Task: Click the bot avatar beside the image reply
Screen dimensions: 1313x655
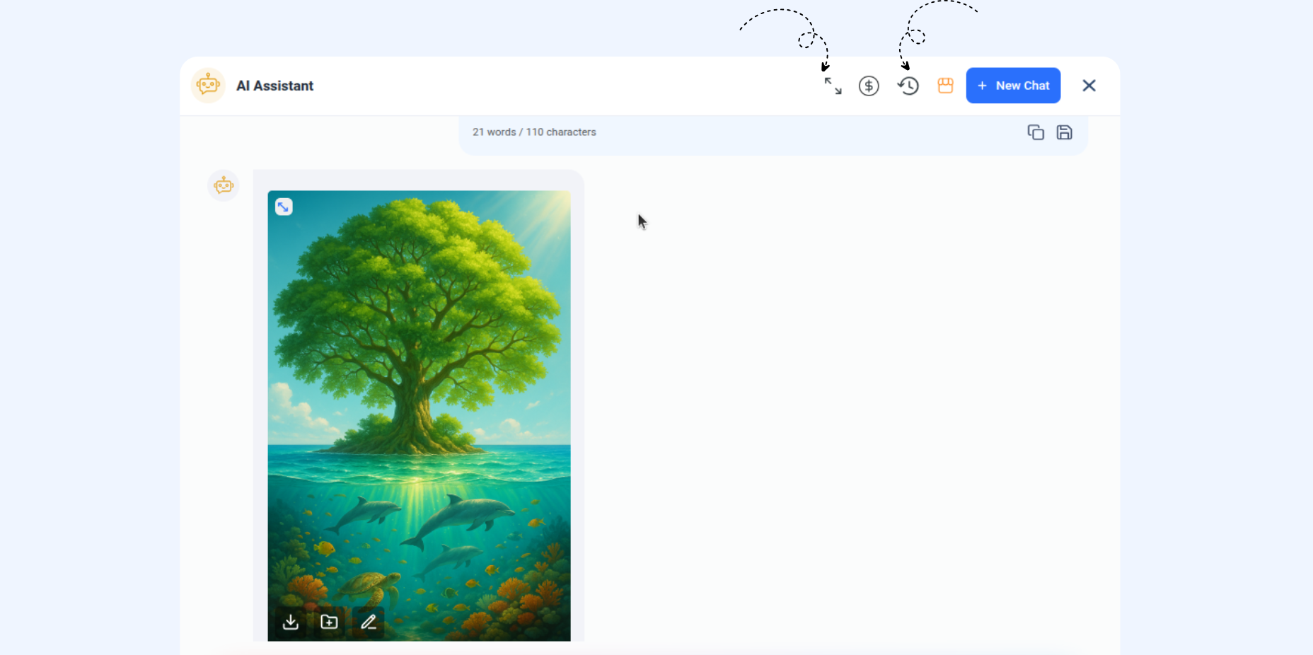Action: click(x=224, y=186)
